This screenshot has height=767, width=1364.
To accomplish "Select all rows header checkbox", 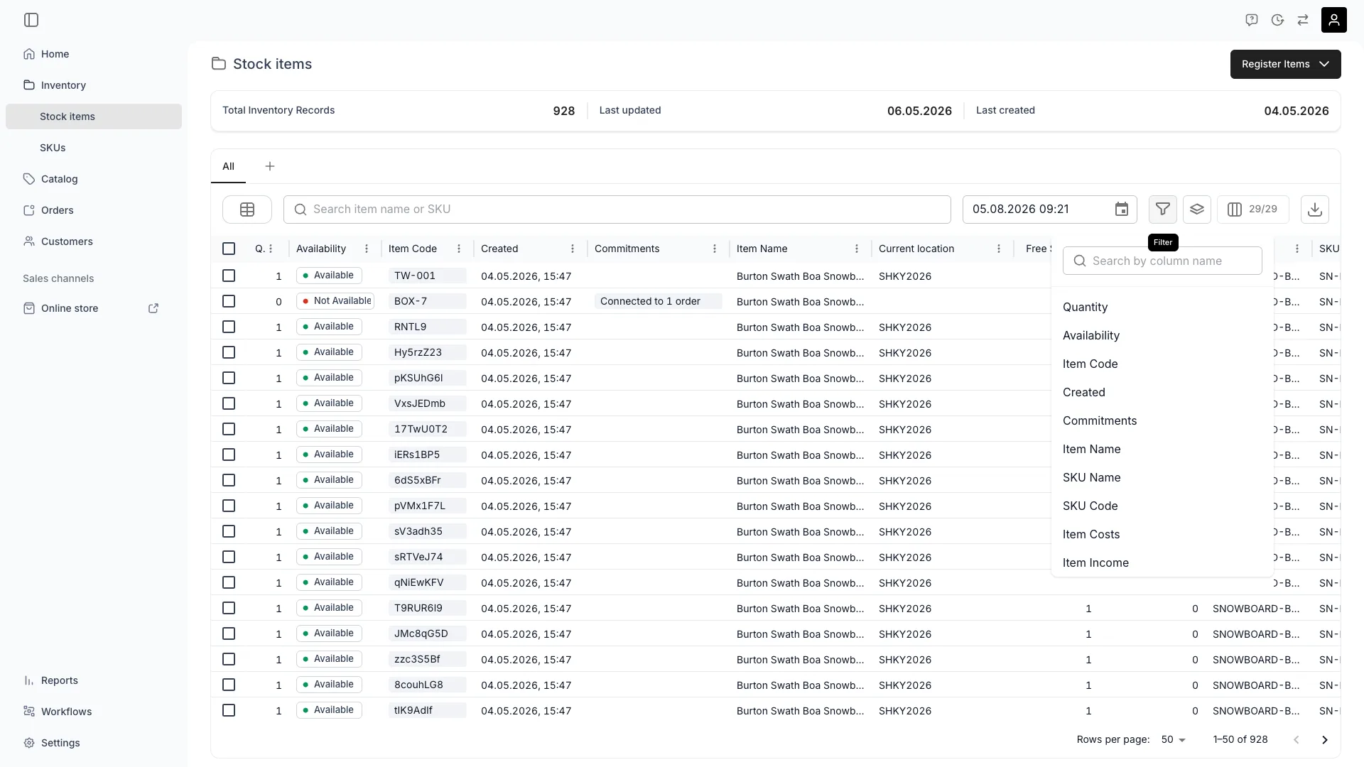I will [229, 249].
